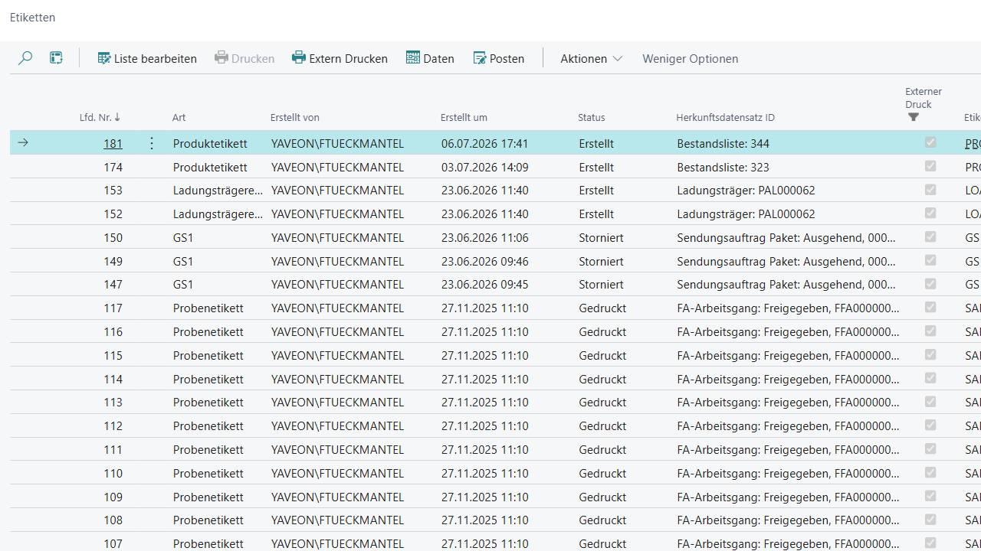
Task: Click Sendungsauftrag Paket cell in row 150
Action: pyautogui.click(x=787, y=238)
